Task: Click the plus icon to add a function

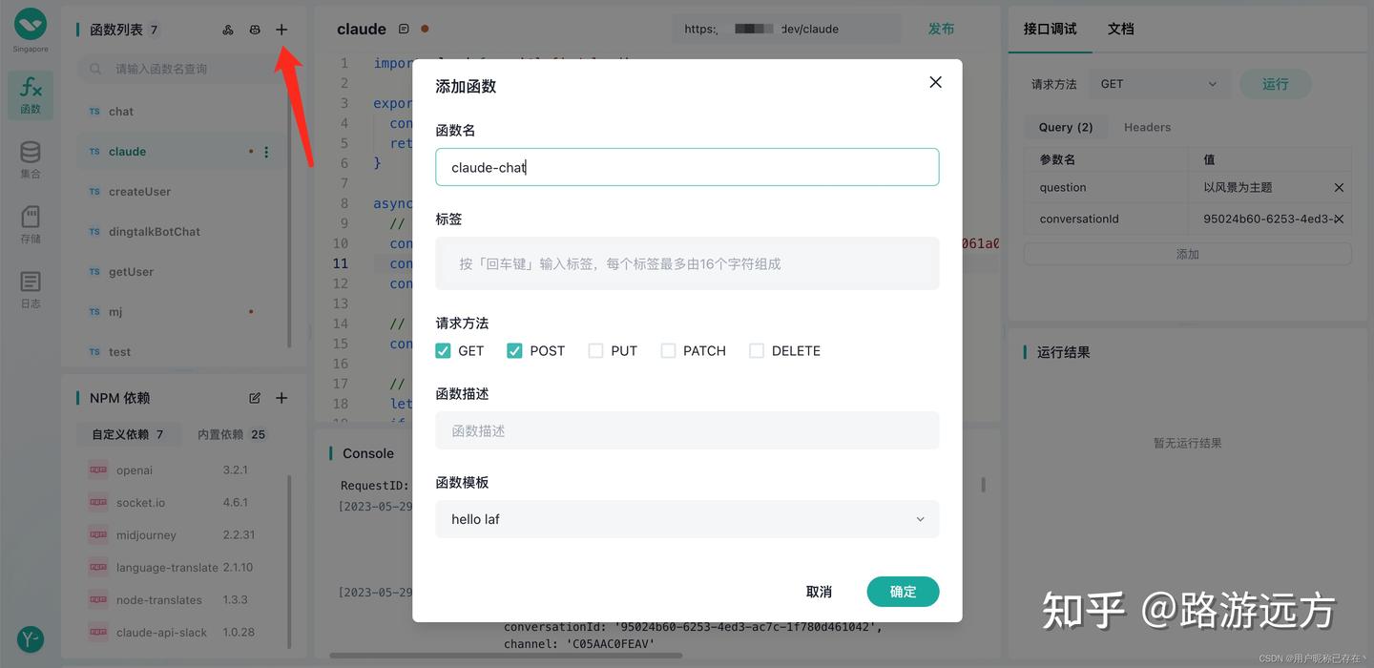Action: [x=281, y=30]
